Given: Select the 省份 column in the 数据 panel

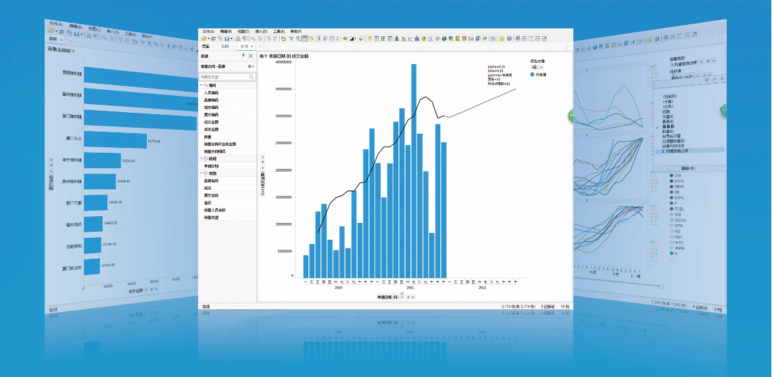Looking at the screenshot, I should [227, 203].
